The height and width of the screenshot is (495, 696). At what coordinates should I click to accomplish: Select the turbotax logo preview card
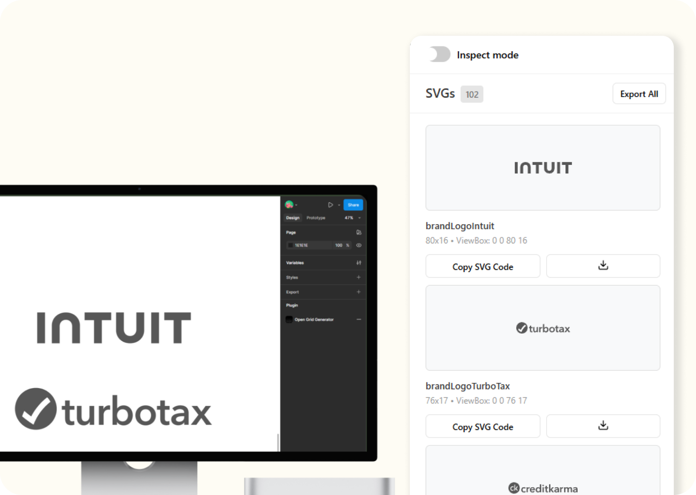point(542,328)
